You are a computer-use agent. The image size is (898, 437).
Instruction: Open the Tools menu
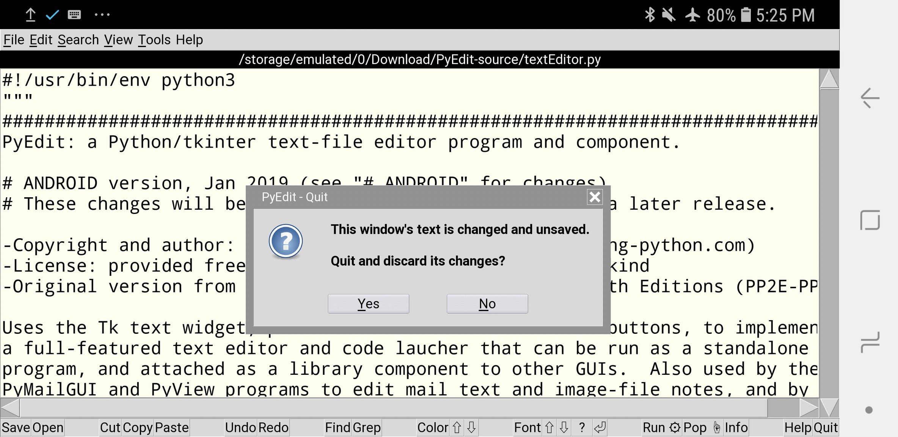[154, 40]
